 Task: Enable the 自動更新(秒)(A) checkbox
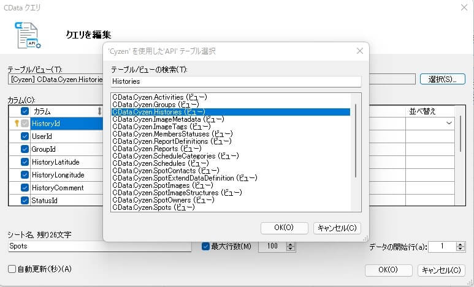coord(12,269)
